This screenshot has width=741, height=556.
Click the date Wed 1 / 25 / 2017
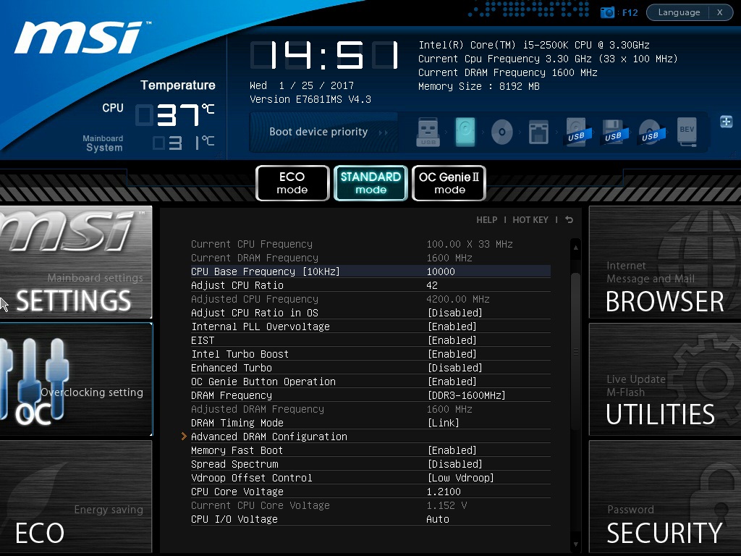coord(302,85)
